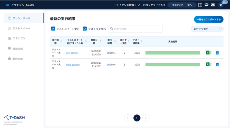Uncheck テストスイート実行 checkbox
The height and width of the screenshot is (129, 230).
point(53,29)
